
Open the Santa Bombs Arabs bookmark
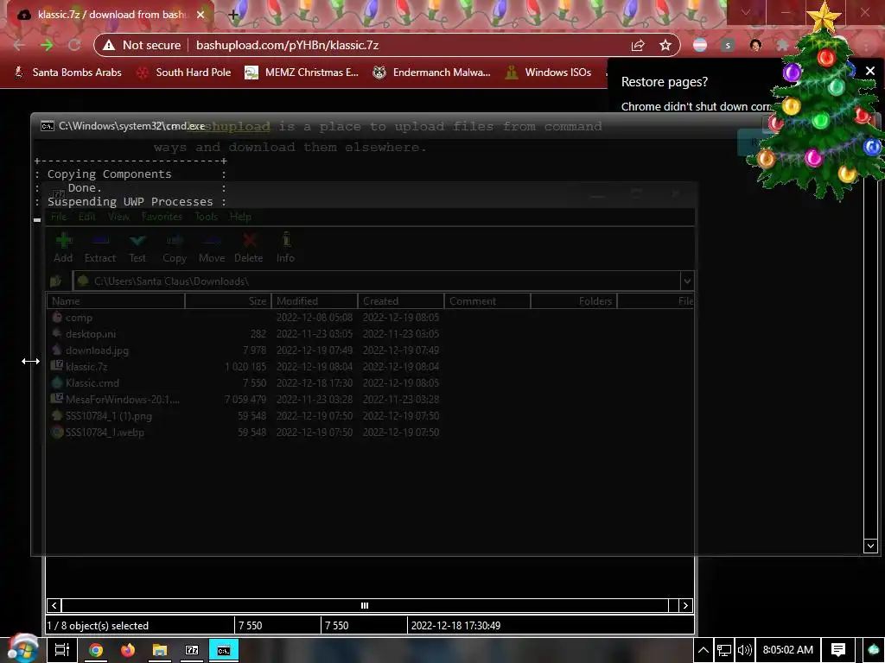coord(68,73)
